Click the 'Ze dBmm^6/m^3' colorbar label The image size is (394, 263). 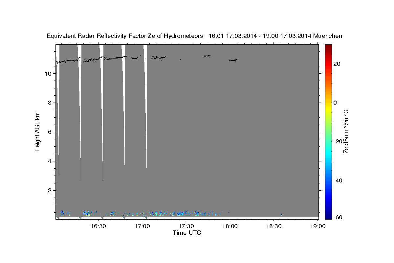pyautogui.click(x=345, y=131)
